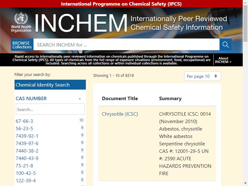Click the Summary column header

tap(170, 98)
